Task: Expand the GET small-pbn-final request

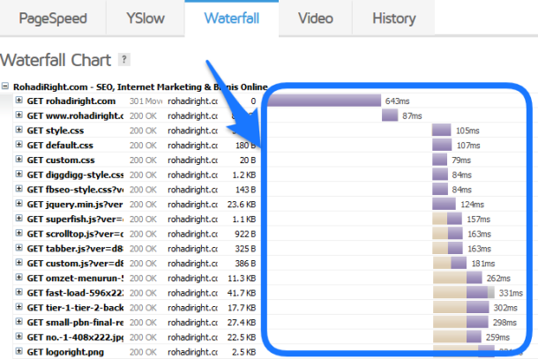Action: click(x=19, y=322)
